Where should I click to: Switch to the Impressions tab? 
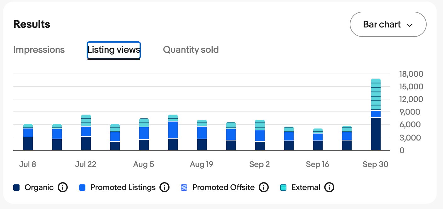pyautogui.click(x=39, y=50)
